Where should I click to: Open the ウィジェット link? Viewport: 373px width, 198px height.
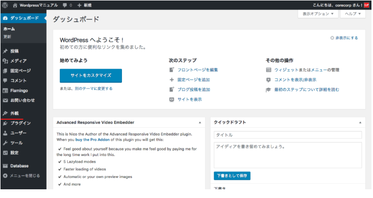286,70
